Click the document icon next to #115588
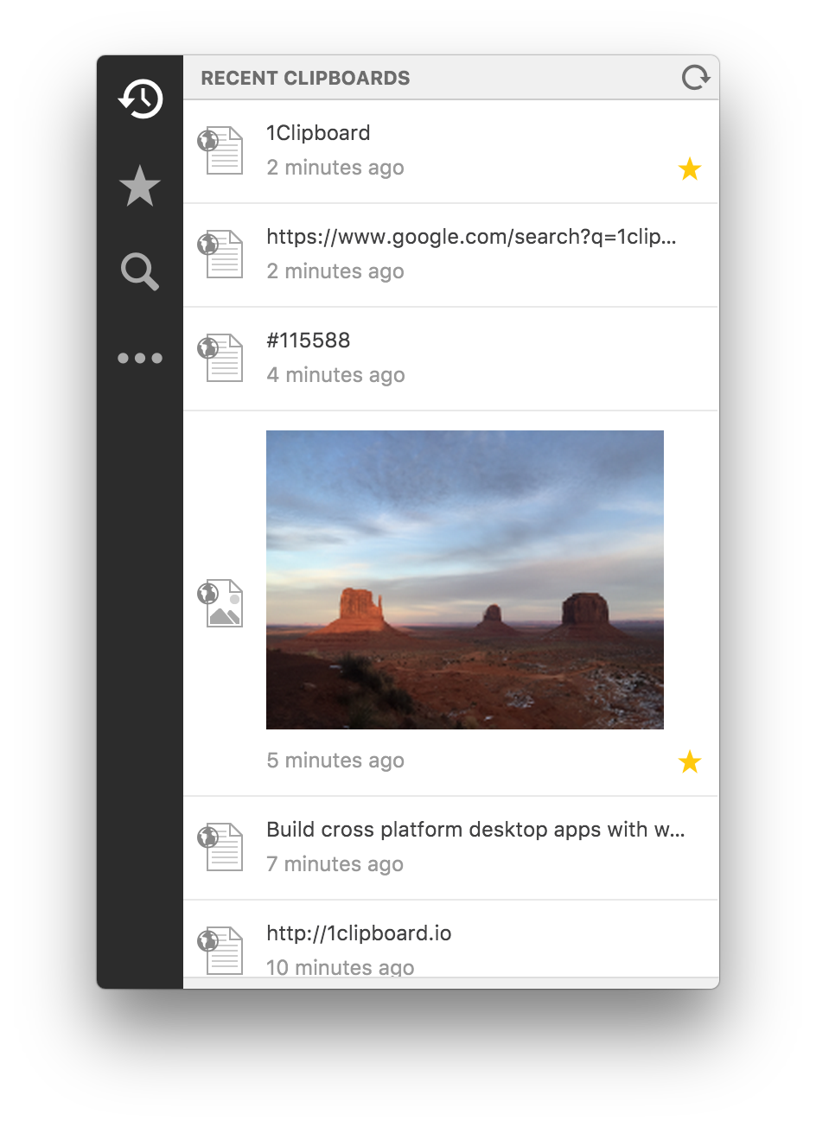 click(x=220, y=358)
